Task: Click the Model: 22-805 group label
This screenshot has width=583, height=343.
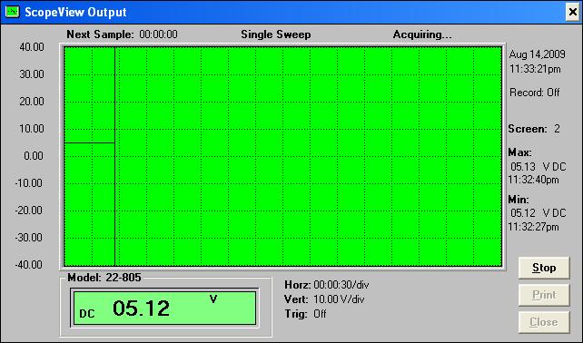Action: 104,278
